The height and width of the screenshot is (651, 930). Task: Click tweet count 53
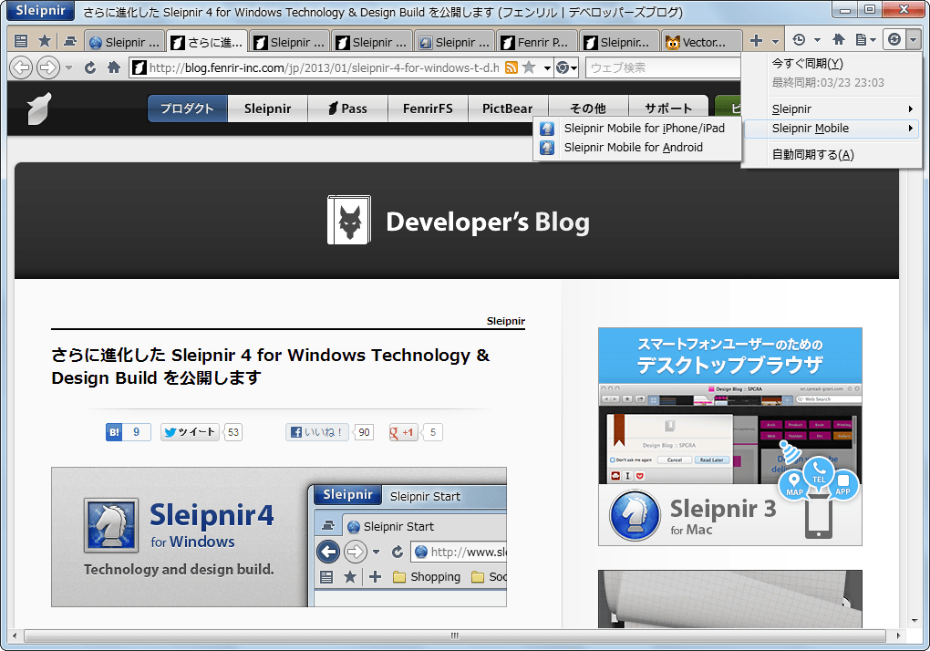[x=233, y=432]
